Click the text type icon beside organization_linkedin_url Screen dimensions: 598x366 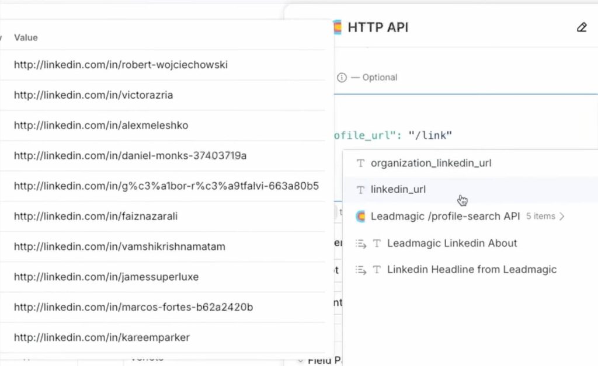tap(360, 163)
